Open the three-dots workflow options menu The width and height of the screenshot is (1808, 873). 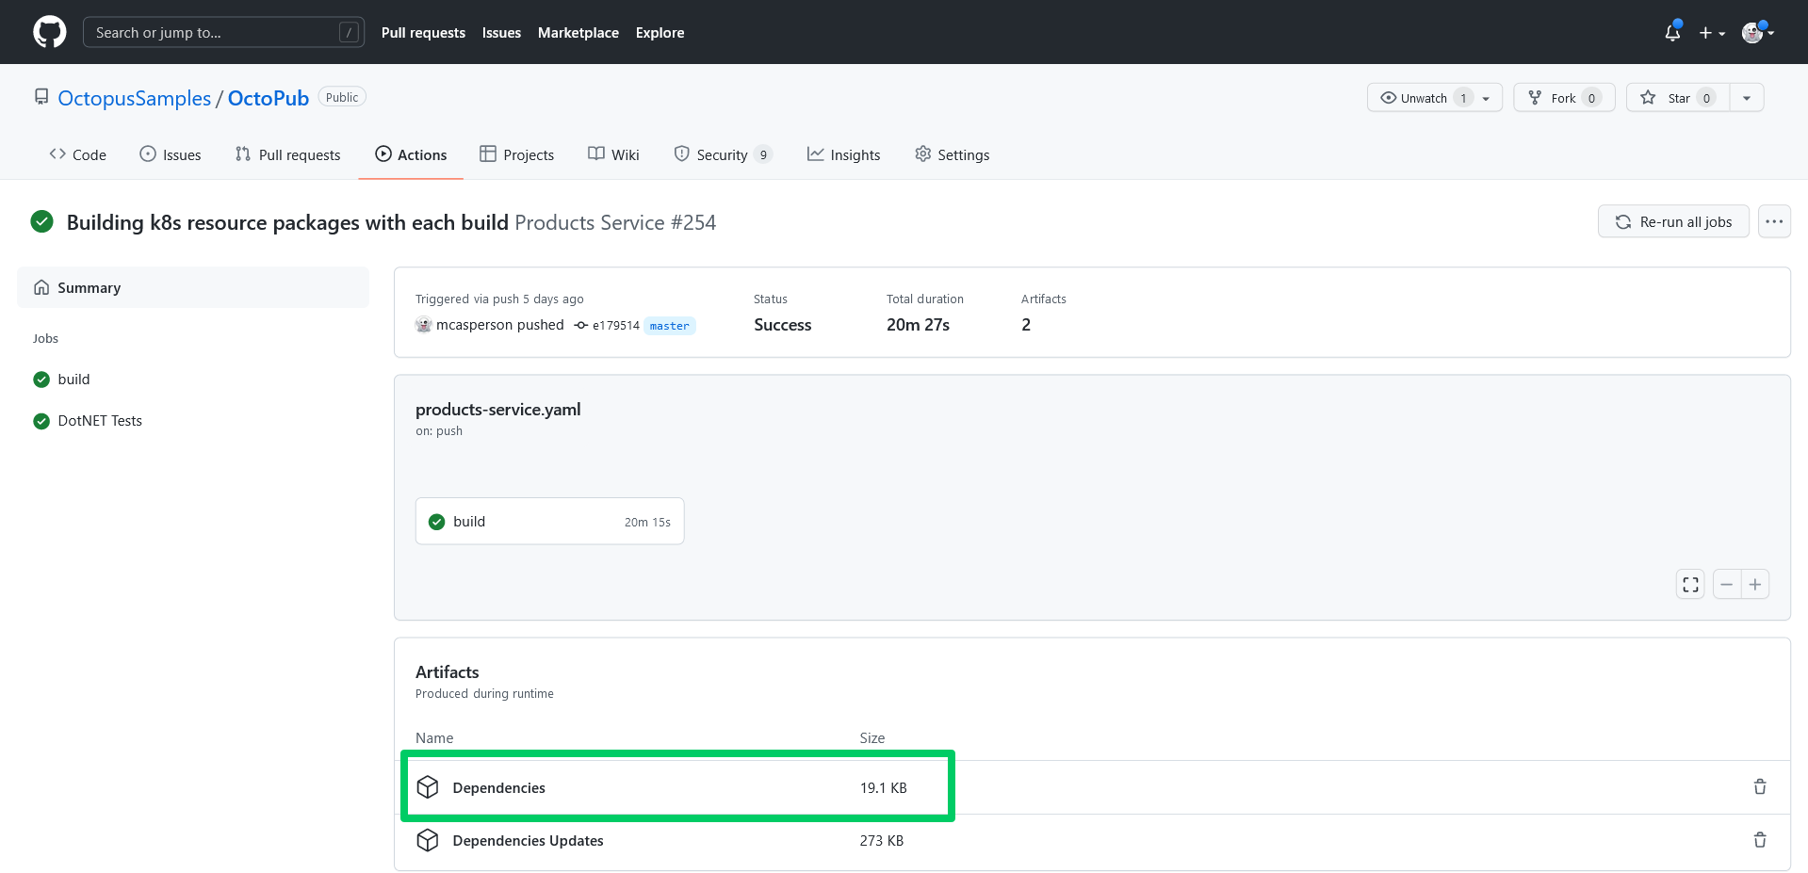coord(1774,222)
